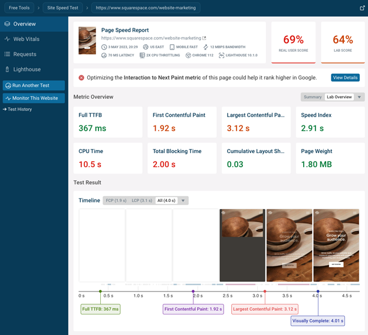Screen dimensions: 368x335
Task: Select All (4.0 s) timeline filter
Action: [x=166, y=201]
